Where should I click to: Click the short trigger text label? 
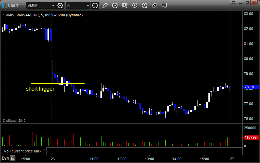40,89
